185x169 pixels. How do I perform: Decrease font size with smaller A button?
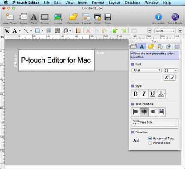tap(173, 78)
